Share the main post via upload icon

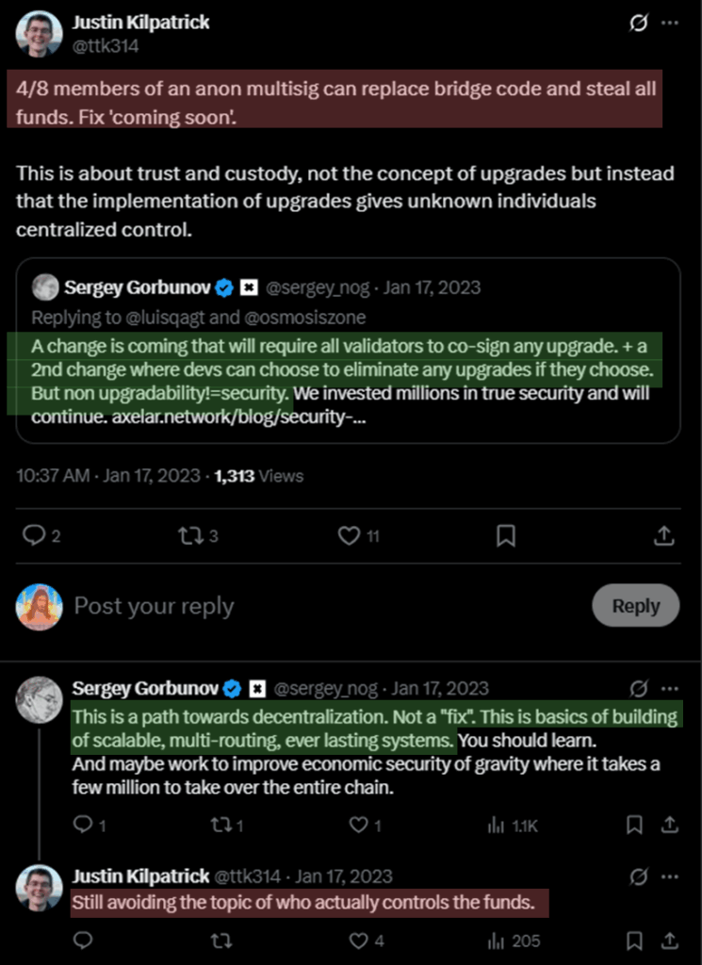pos(663,535)
